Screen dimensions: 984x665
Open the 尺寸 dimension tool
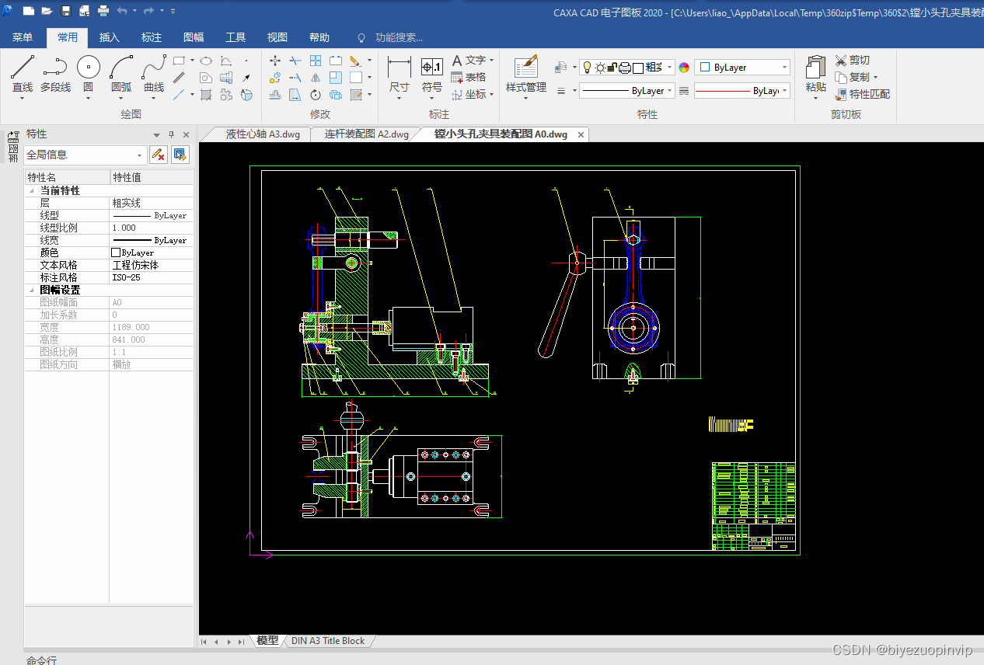pyautogui.click(x=399, y=75)
